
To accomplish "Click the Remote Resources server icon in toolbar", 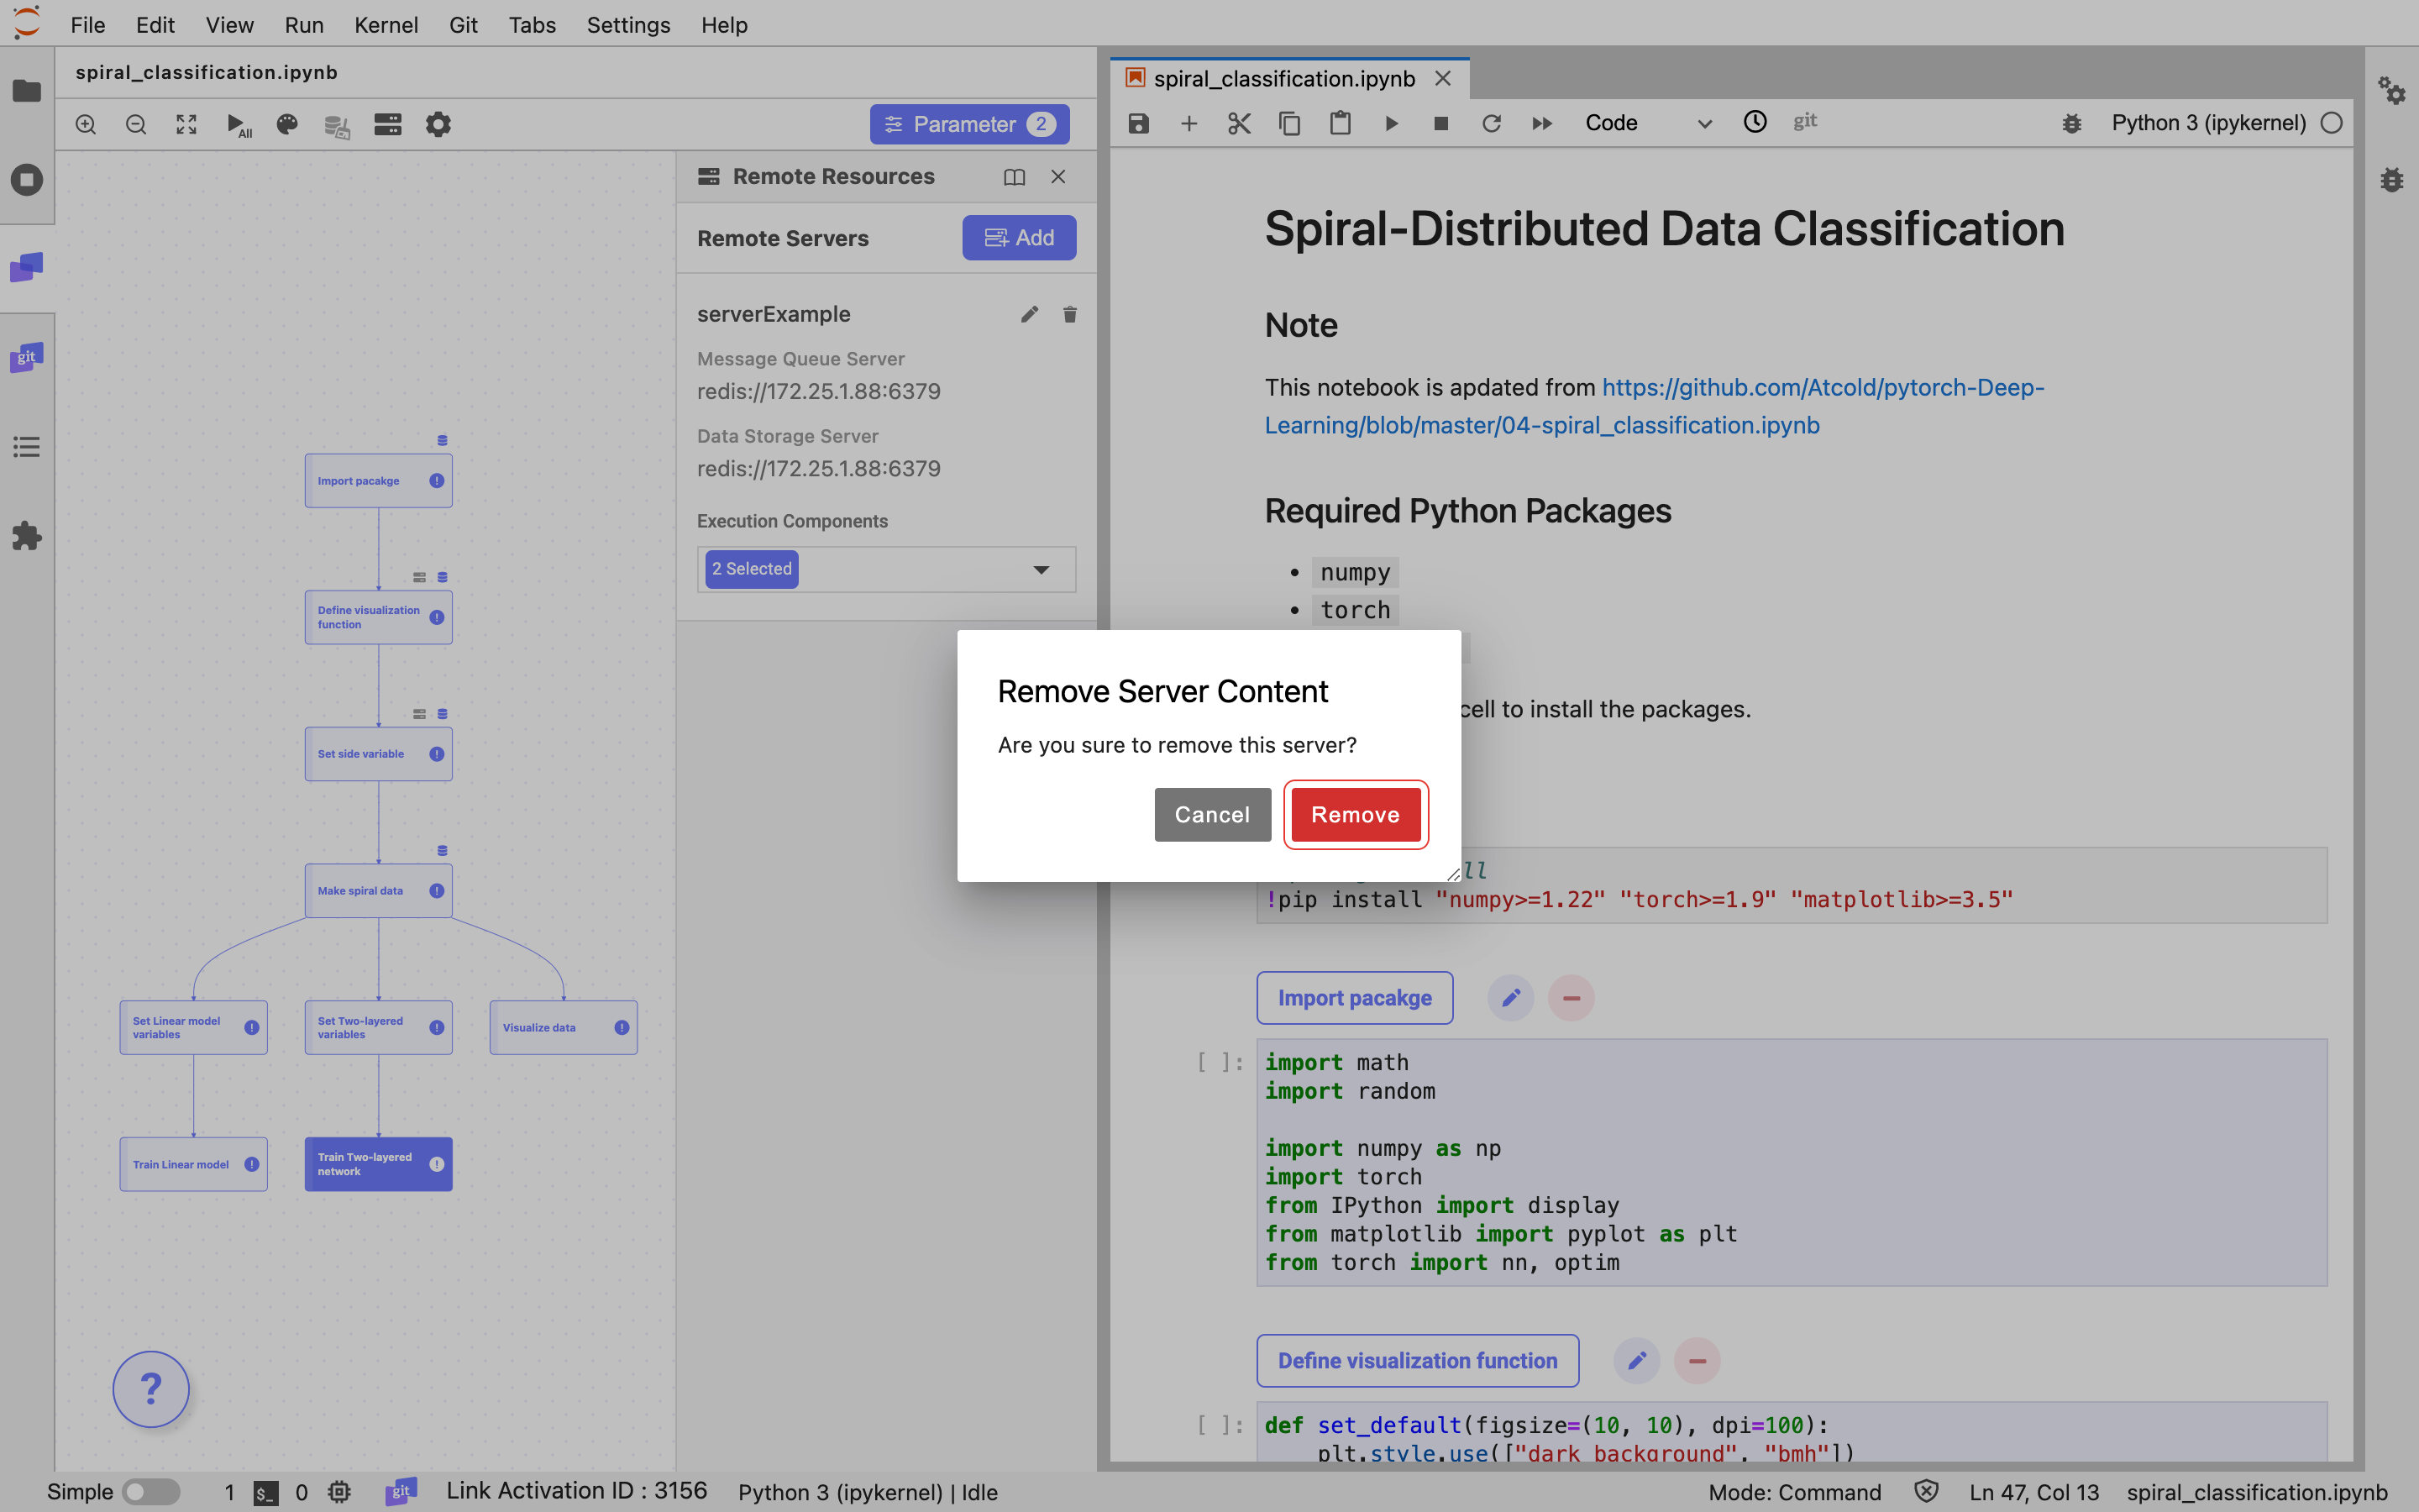I will (x=387, y=124).
